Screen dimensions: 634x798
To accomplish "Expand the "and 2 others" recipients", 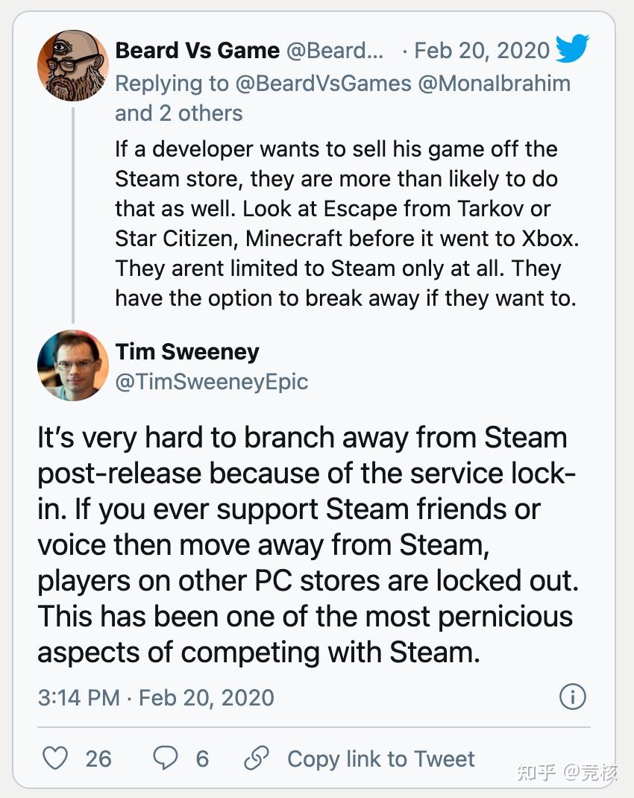I will click(x=178, y=113).
